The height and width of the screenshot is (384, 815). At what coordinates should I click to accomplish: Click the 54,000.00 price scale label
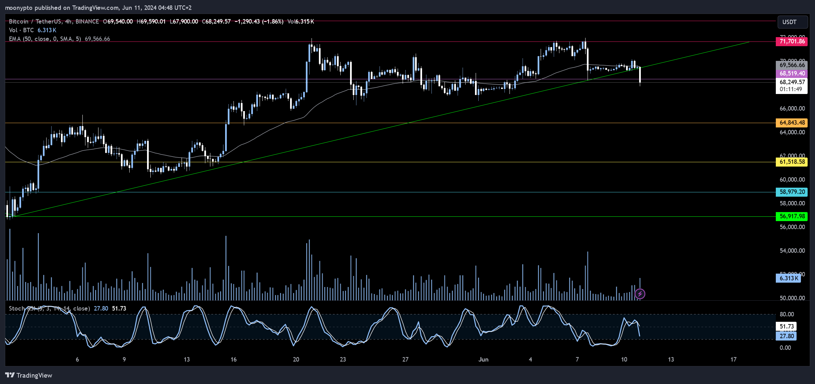792,251
